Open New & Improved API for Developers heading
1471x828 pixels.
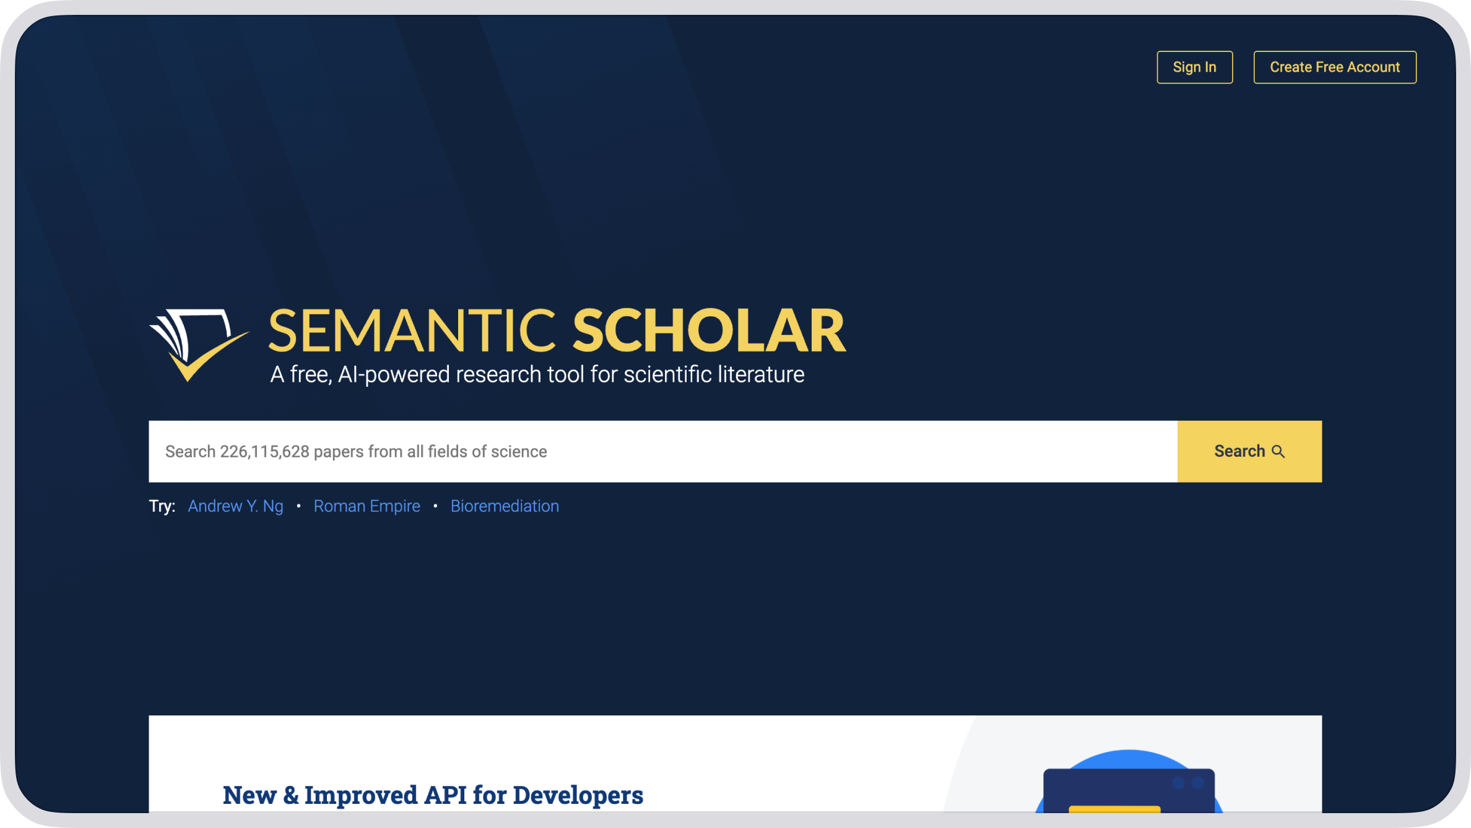coord(433,795)
